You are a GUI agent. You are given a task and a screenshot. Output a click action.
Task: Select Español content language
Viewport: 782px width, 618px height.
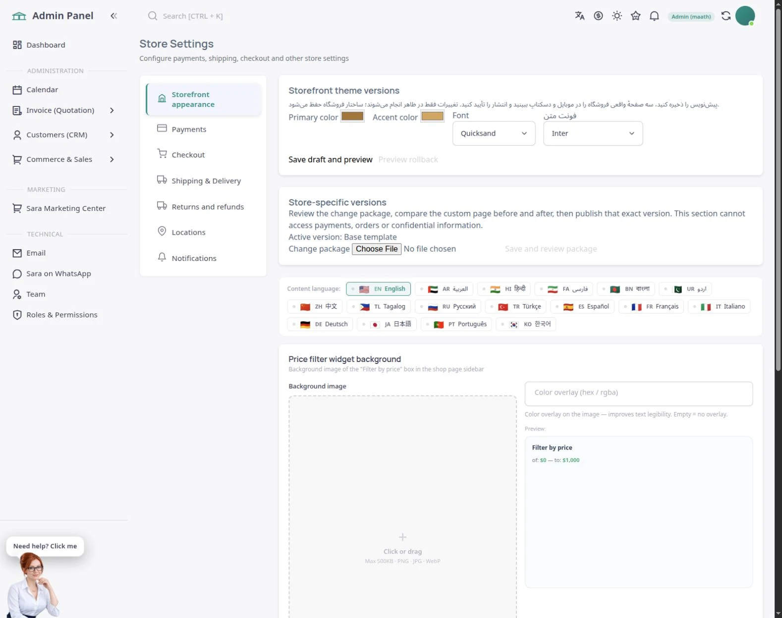point(582,307)
